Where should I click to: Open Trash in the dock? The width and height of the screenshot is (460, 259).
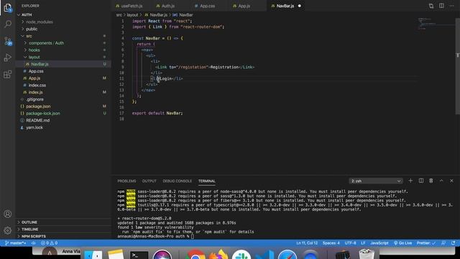[366, 255]
